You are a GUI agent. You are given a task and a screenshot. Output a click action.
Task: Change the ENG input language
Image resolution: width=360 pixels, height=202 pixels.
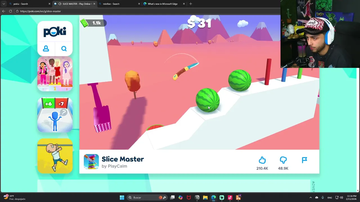pos(330,198)
